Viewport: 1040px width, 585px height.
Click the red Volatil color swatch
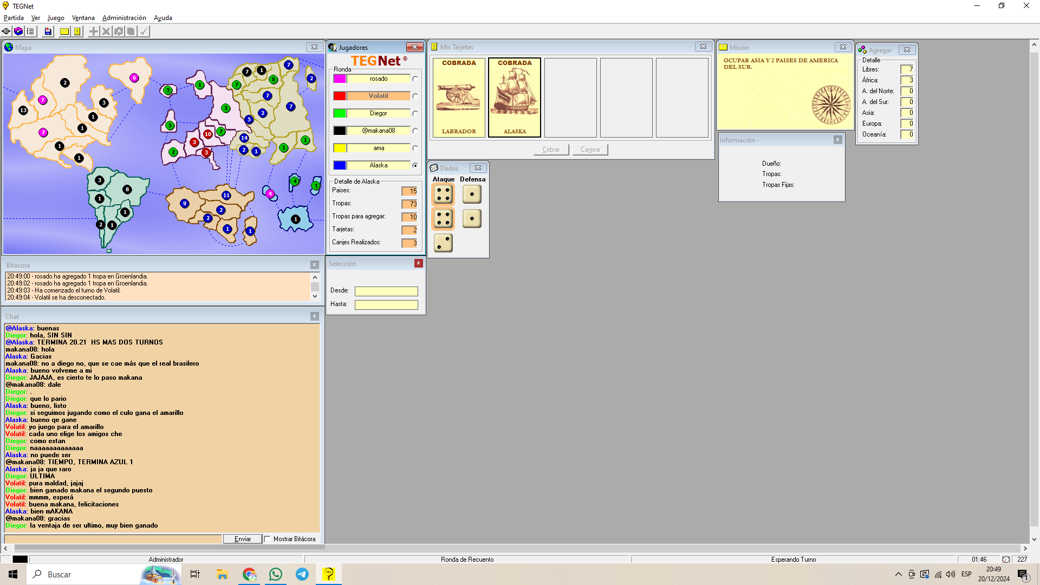[340, 96]
